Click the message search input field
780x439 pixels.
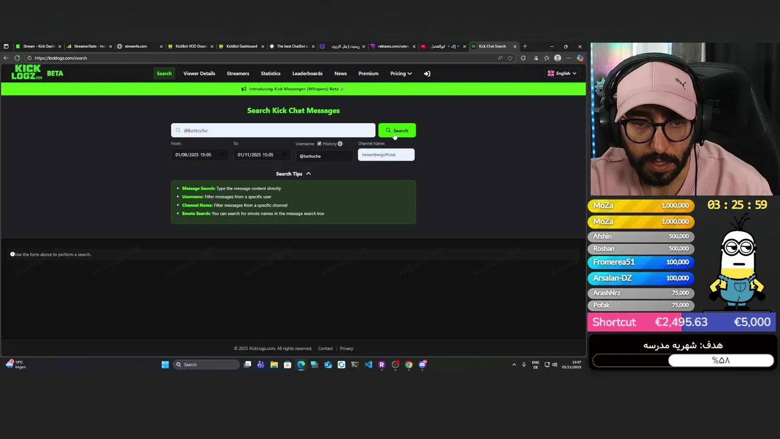(x=273, y=130)
